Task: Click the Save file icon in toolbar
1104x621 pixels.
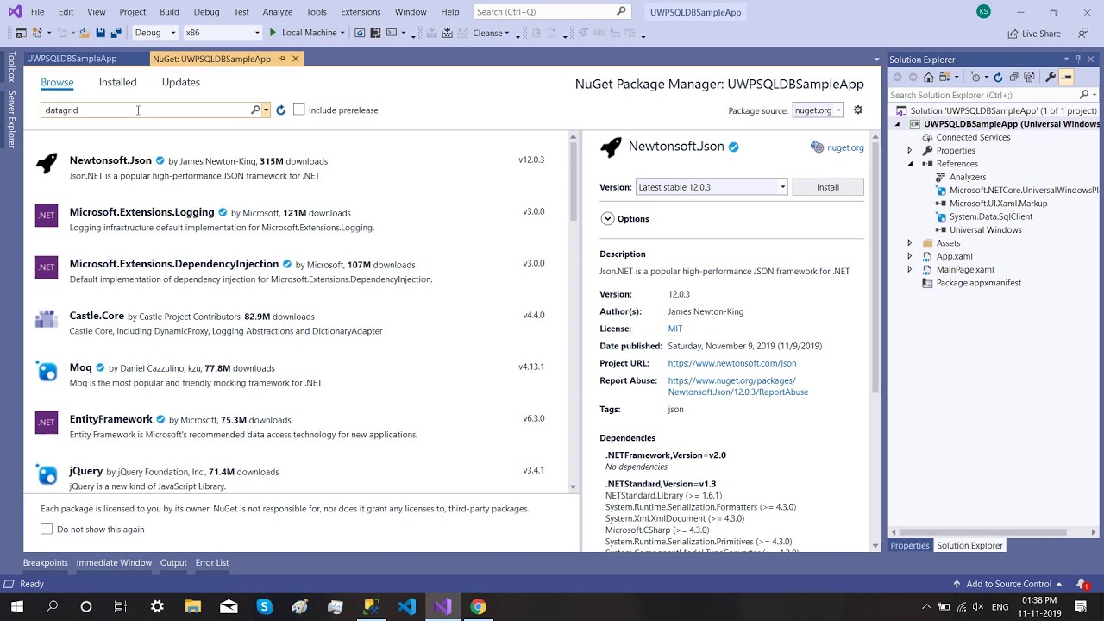Action: pos(100,33)
